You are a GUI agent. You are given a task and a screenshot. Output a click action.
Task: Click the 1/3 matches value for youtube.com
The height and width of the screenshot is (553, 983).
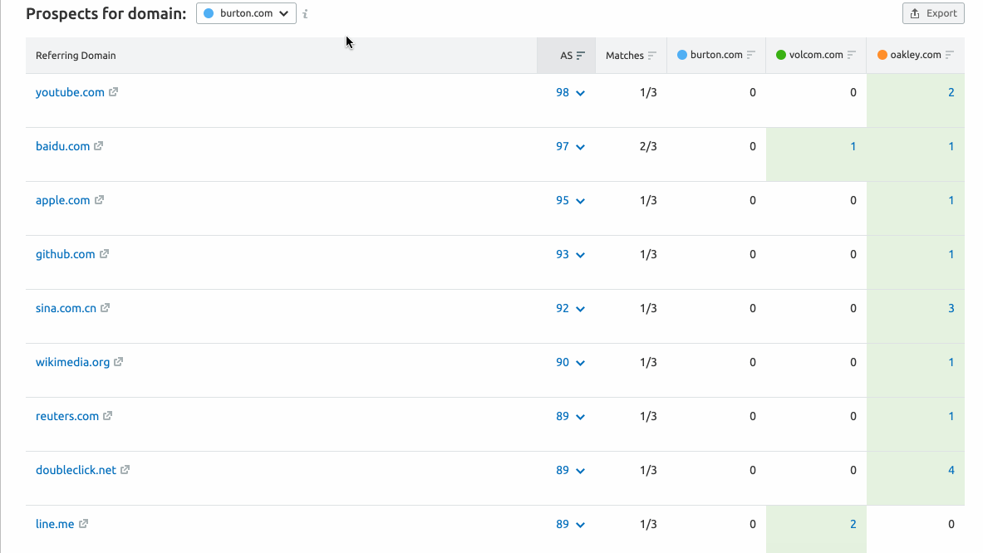coord(648,93)
